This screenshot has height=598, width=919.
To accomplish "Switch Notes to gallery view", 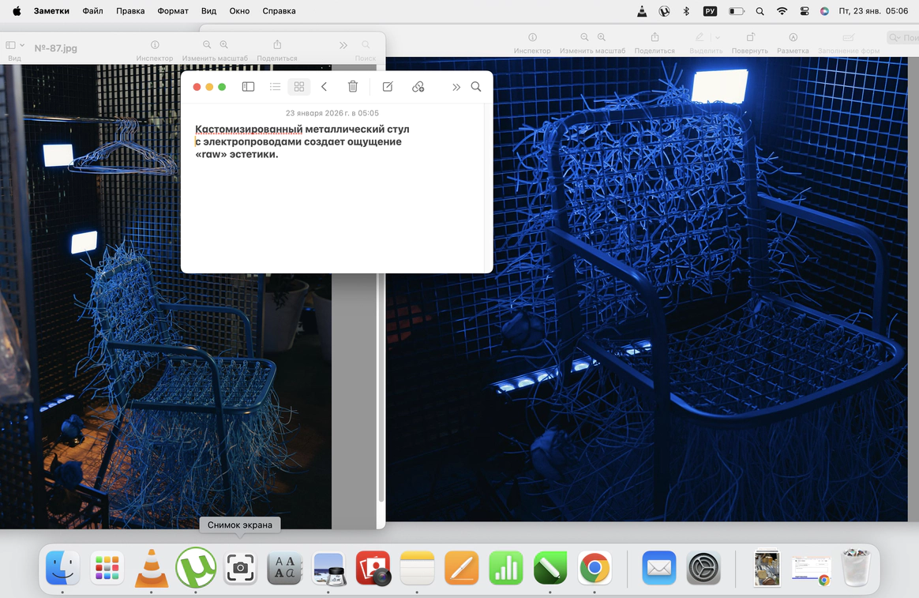I will tap(299, 87).
